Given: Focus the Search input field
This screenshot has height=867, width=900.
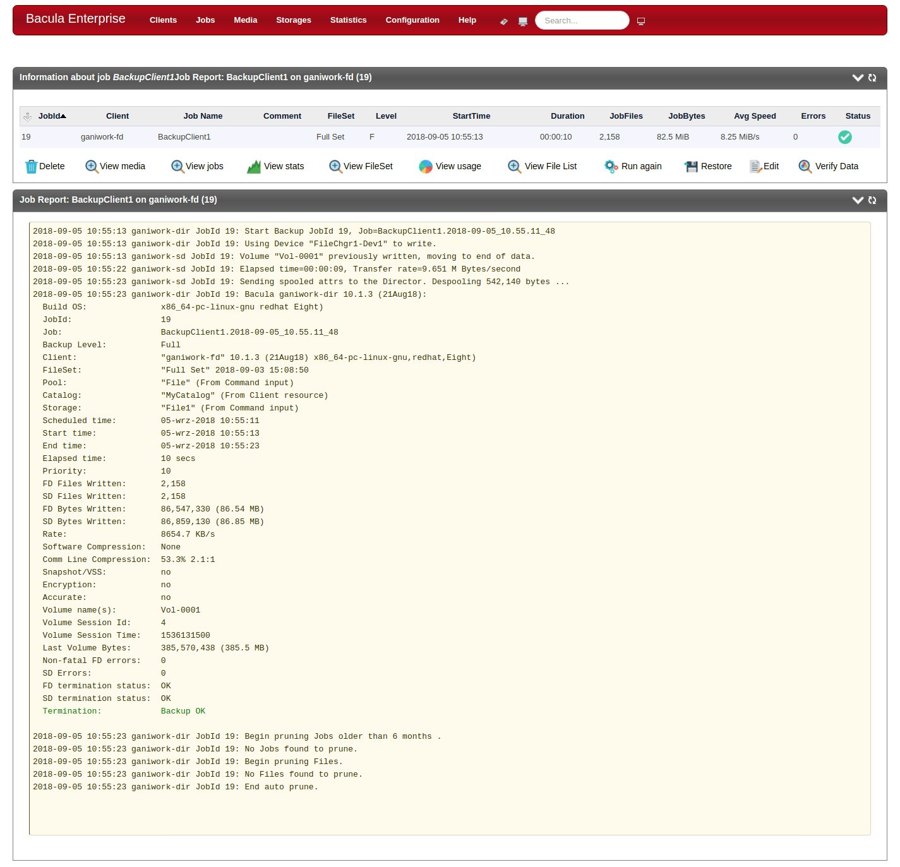Looking at the screenshot, I should (582, 20).
